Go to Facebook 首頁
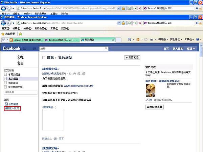Viewport: 203px width, 152px height. pyautogui.click(x=166, y=49)
